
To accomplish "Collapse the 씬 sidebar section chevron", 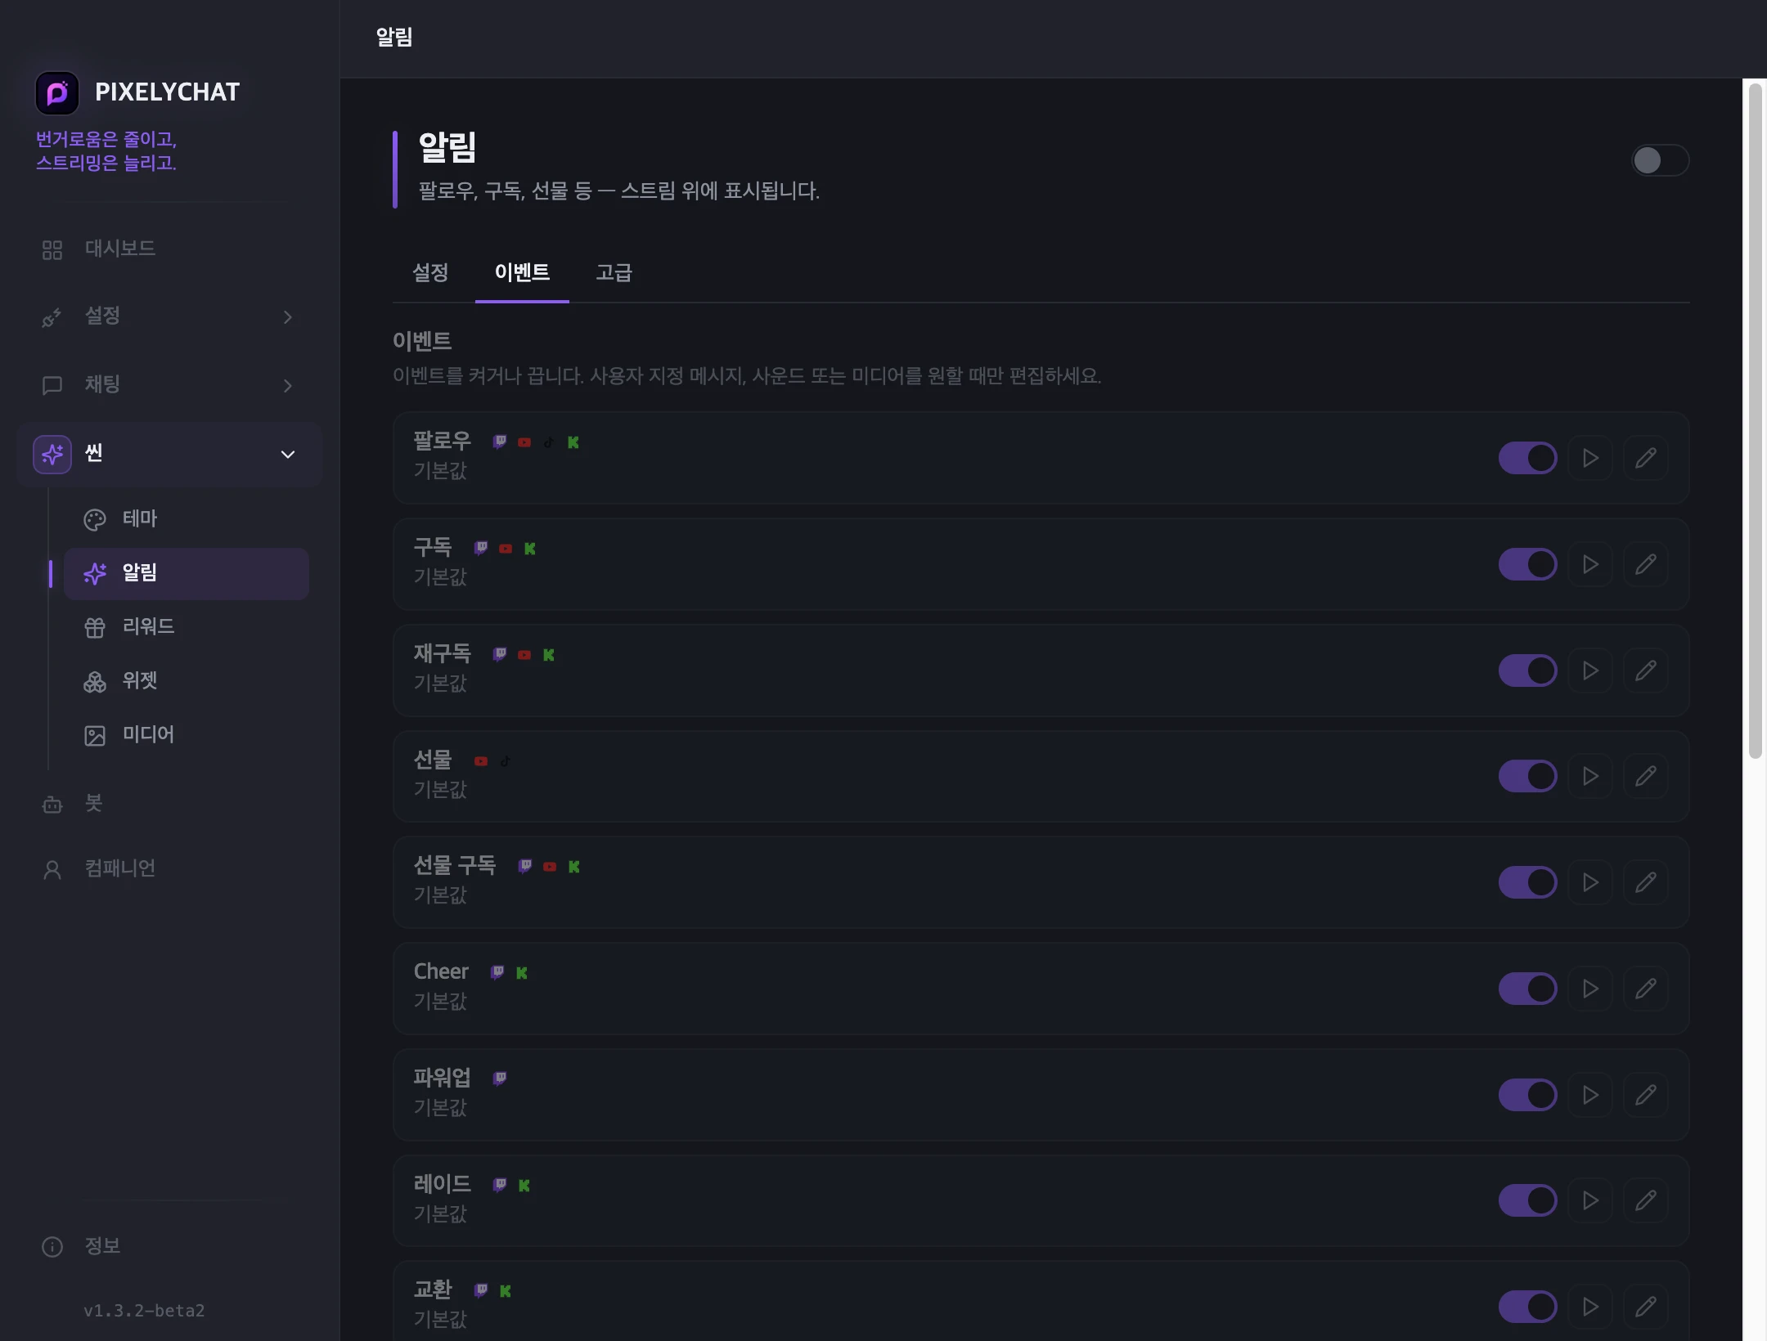I will [x=288, y=455].
